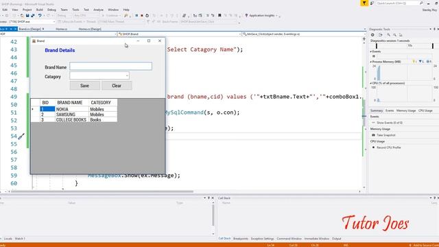
Task: Open Diagnostic Tools window options dropdown arrow
Action: (x=430, y=29)
